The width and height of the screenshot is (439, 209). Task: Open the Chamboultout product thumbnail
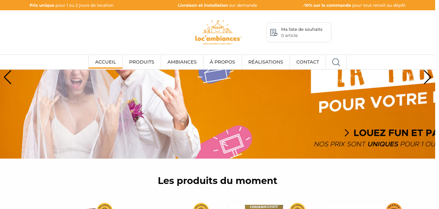click(x=264, y=207)
